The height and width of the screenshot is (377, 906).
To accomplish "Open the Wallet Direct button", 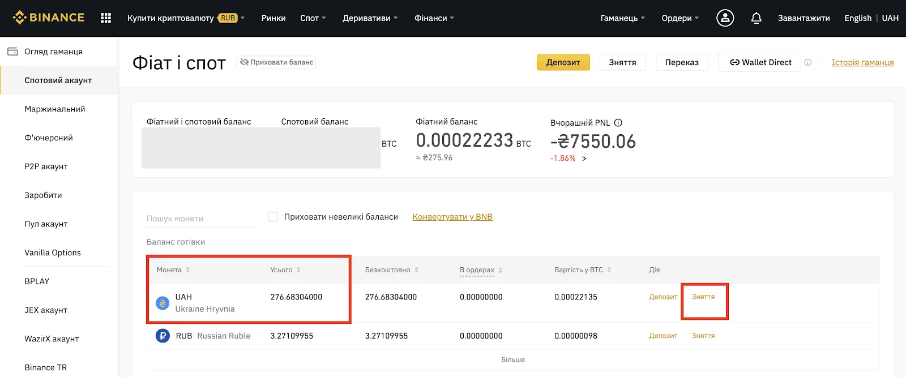I will [x=760, y=62].
